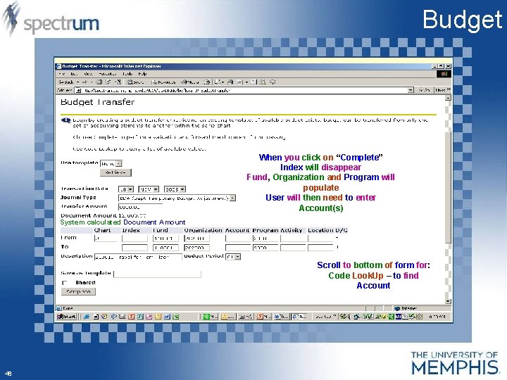
Task: Open the Help menu
Action: [142, 74]
